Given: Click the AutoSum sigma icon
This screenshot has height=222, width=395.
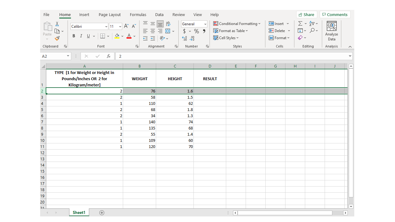Looking at the screenshot, I should (x=300, y=24).
